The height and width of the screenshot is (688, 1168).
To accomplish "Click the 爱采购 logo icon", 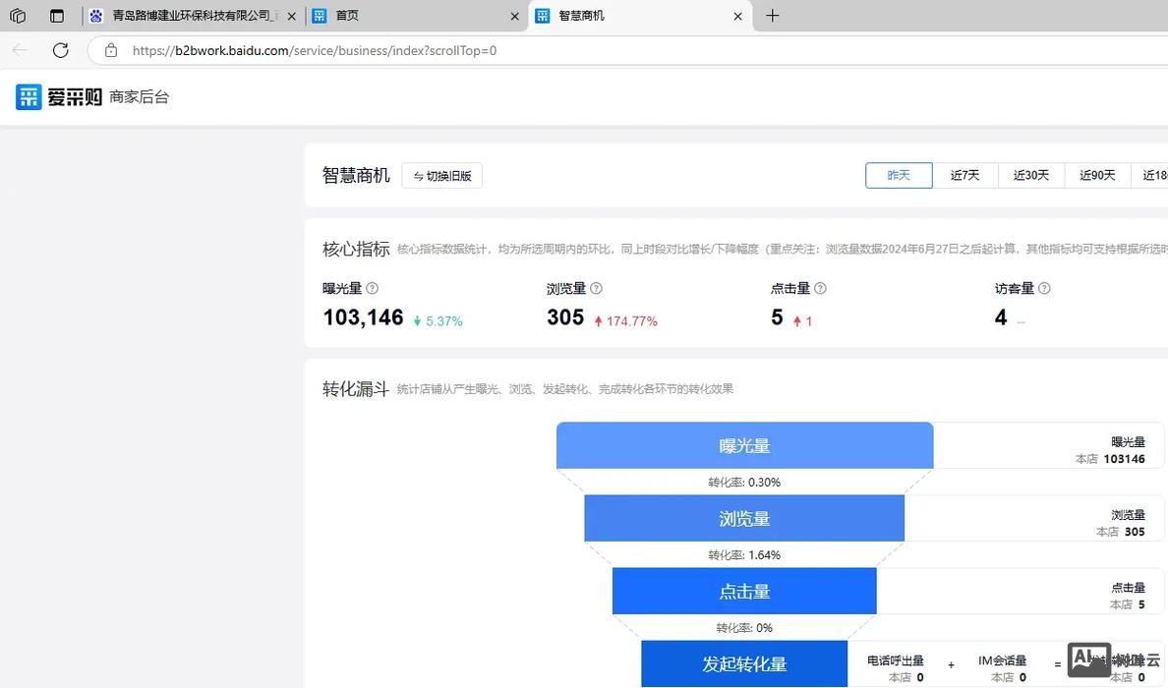I will (29, 97).
